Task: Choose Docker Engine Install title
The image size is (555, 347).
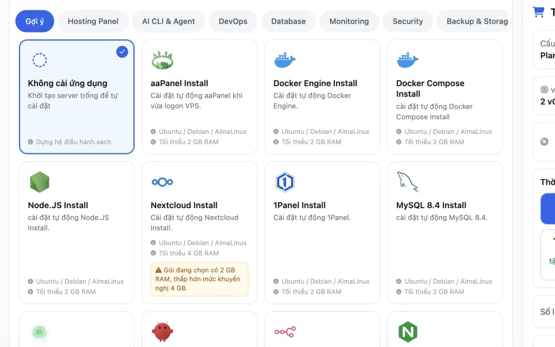Action: [315, 83]
